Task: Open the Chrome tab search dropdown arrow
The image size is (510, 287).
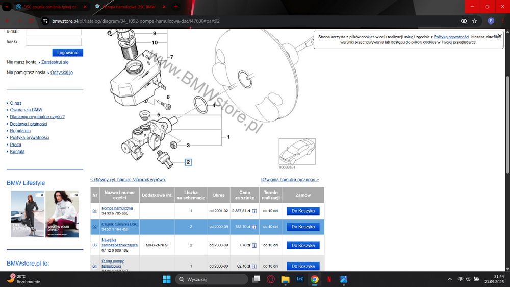Action: point(7,7)
